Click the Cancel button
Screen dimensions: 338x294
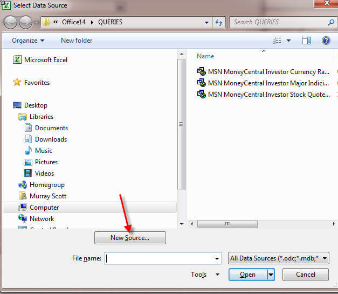coord(306,275)
